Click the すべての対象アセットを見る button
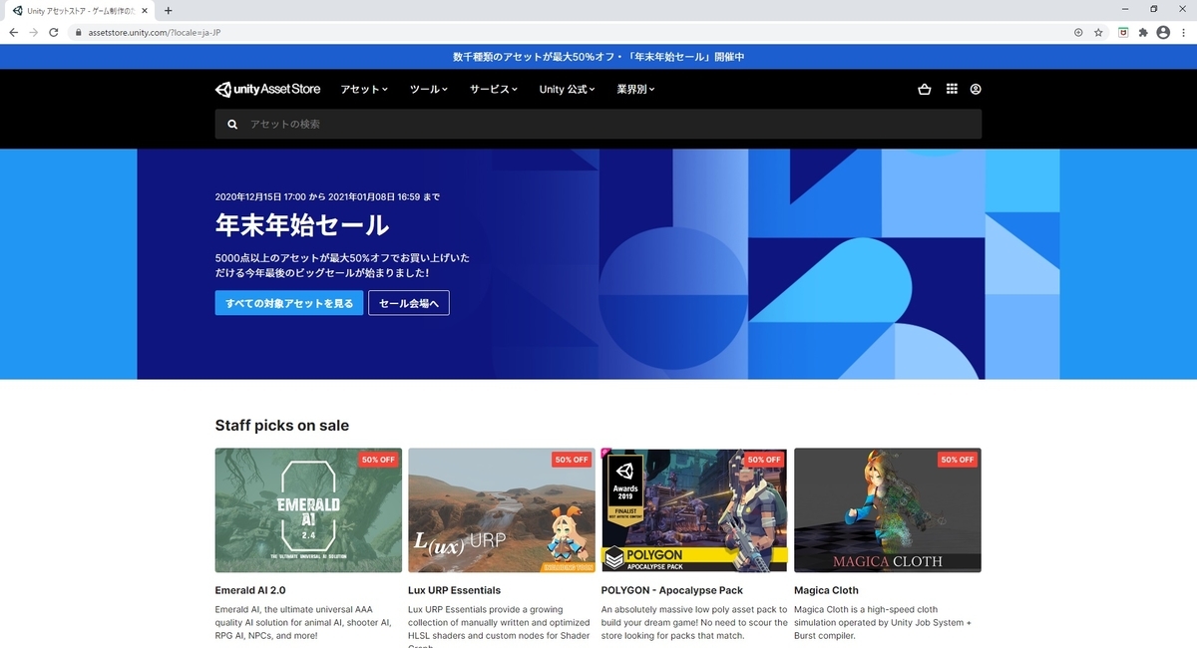 click(289, 303)
